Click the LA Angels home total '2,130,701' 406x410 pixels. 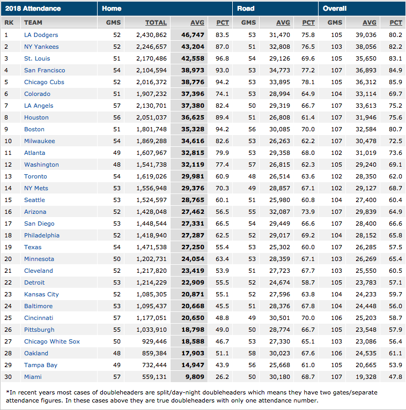151,106
